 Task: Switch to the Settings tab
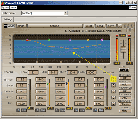point(8,20)
